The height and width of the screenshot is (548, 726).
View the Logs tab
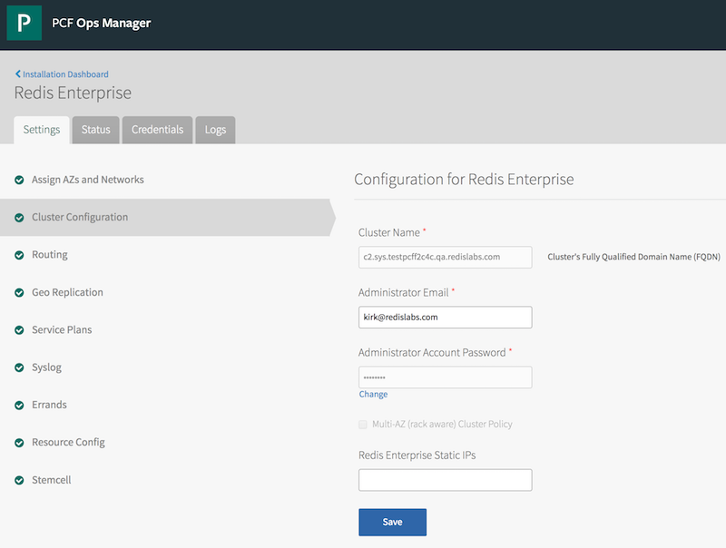tap(215, 130)
